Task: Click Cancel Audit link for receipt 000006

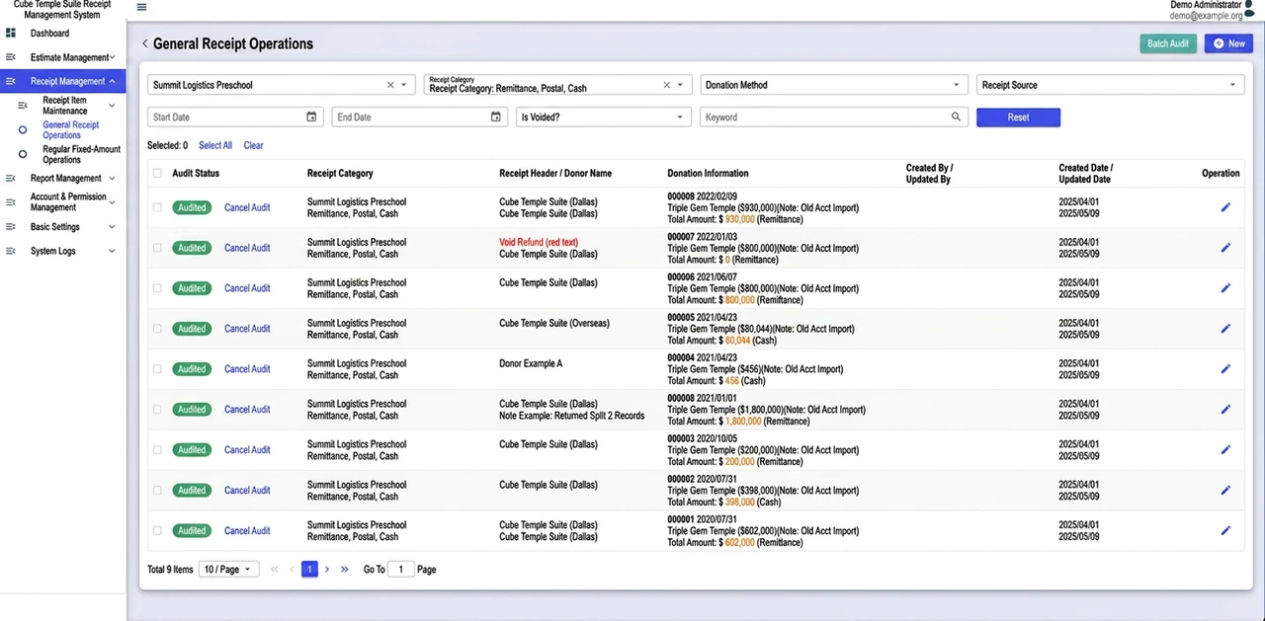Action: (247, 288)
